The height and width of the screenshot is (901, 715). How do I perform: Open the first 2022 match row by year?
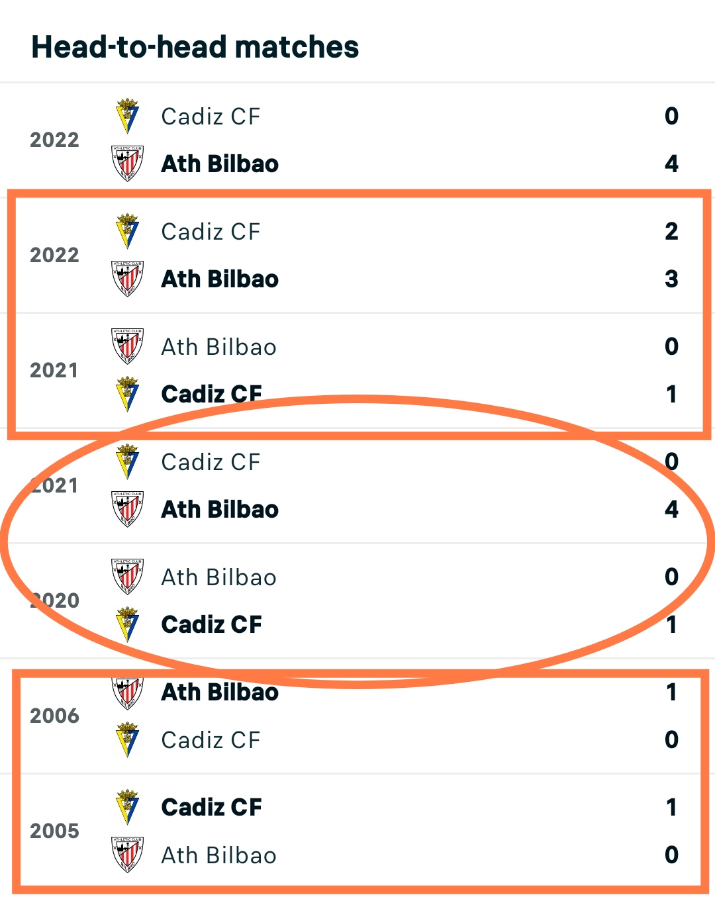pos(54,140)
